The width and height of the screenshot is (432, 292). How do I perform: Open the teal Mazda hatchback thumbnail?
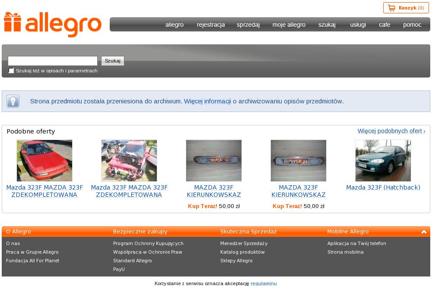click(383, 160)
